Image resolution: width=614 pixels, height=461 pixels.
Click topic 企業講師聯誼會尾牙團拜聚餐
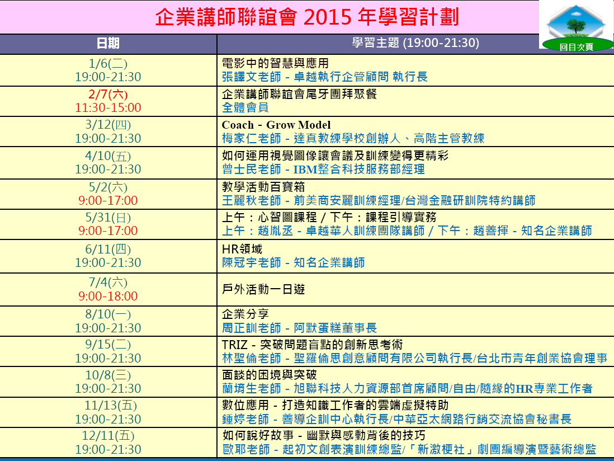(x=299, y=94)
